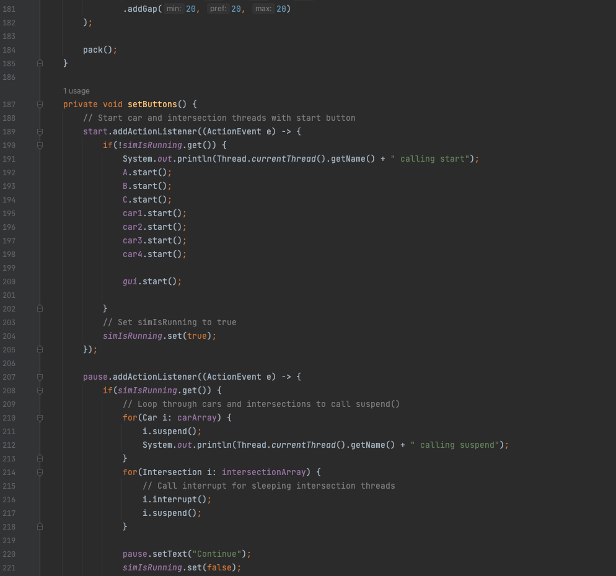Viewport: 616px width, 576px height.
Task: Collapse the setButtons method at line 187
Action: tap(40, 105)
